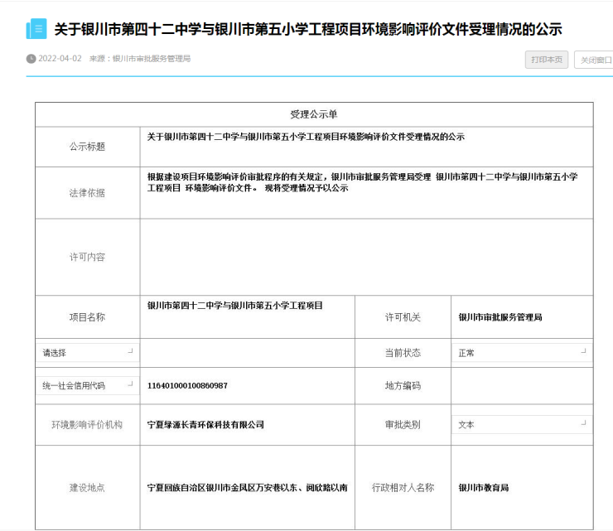This screenshot has height=531, width=613.
Task: Click the 法律依据 paragraph starting 根据建设项目
Action: click(362, 182)
